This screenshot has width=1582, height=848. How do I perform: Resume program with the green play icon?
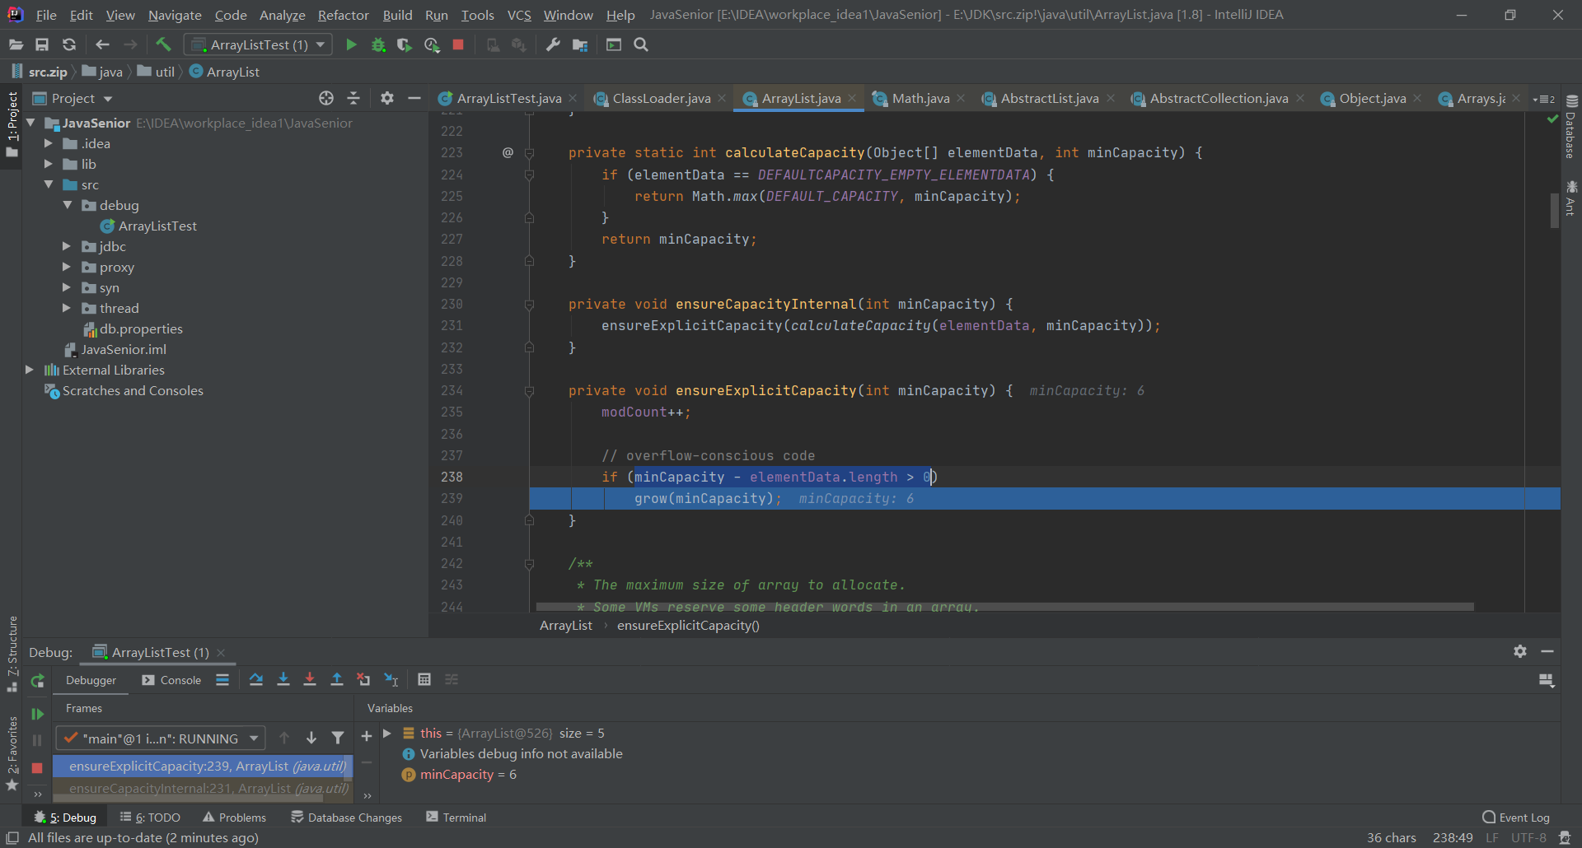pyautogui.click(x=37, y=714)
